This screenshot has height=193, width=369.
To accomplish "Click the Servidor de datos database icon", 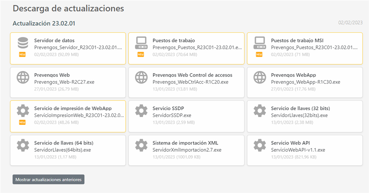I will [x=23, y=43].
